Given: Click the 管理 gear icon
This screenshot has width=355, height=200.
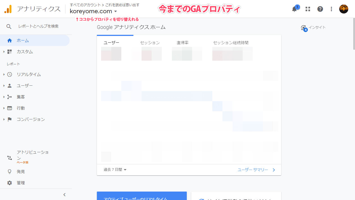Looking at the screenshot, I should coord(10,183).
